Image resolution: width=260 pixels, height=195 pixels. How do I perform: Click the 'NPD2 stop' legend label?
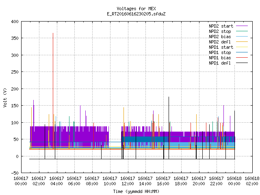220,31
